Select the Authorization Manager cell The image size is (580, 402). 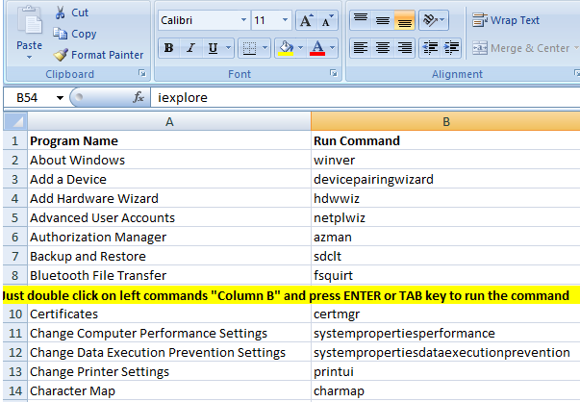click(169, 237)
